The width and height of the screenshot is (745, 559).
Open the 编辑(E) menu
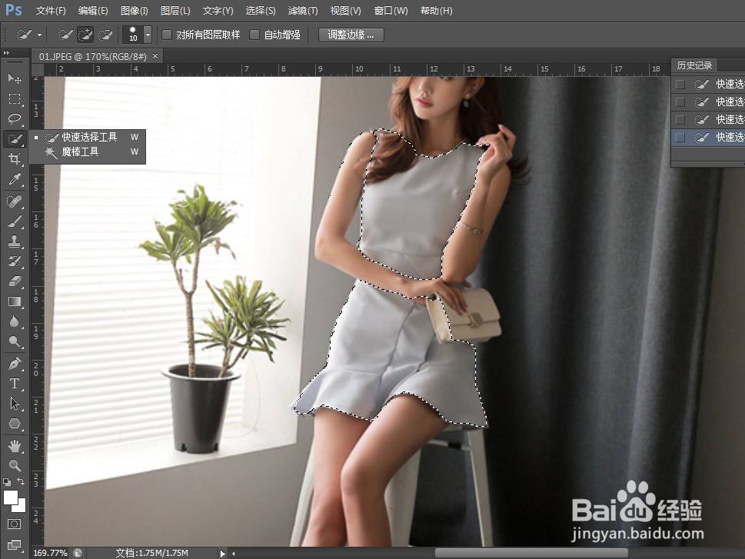click(93, 11)
